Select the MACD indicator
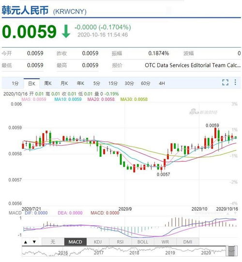 pos(76,242)
